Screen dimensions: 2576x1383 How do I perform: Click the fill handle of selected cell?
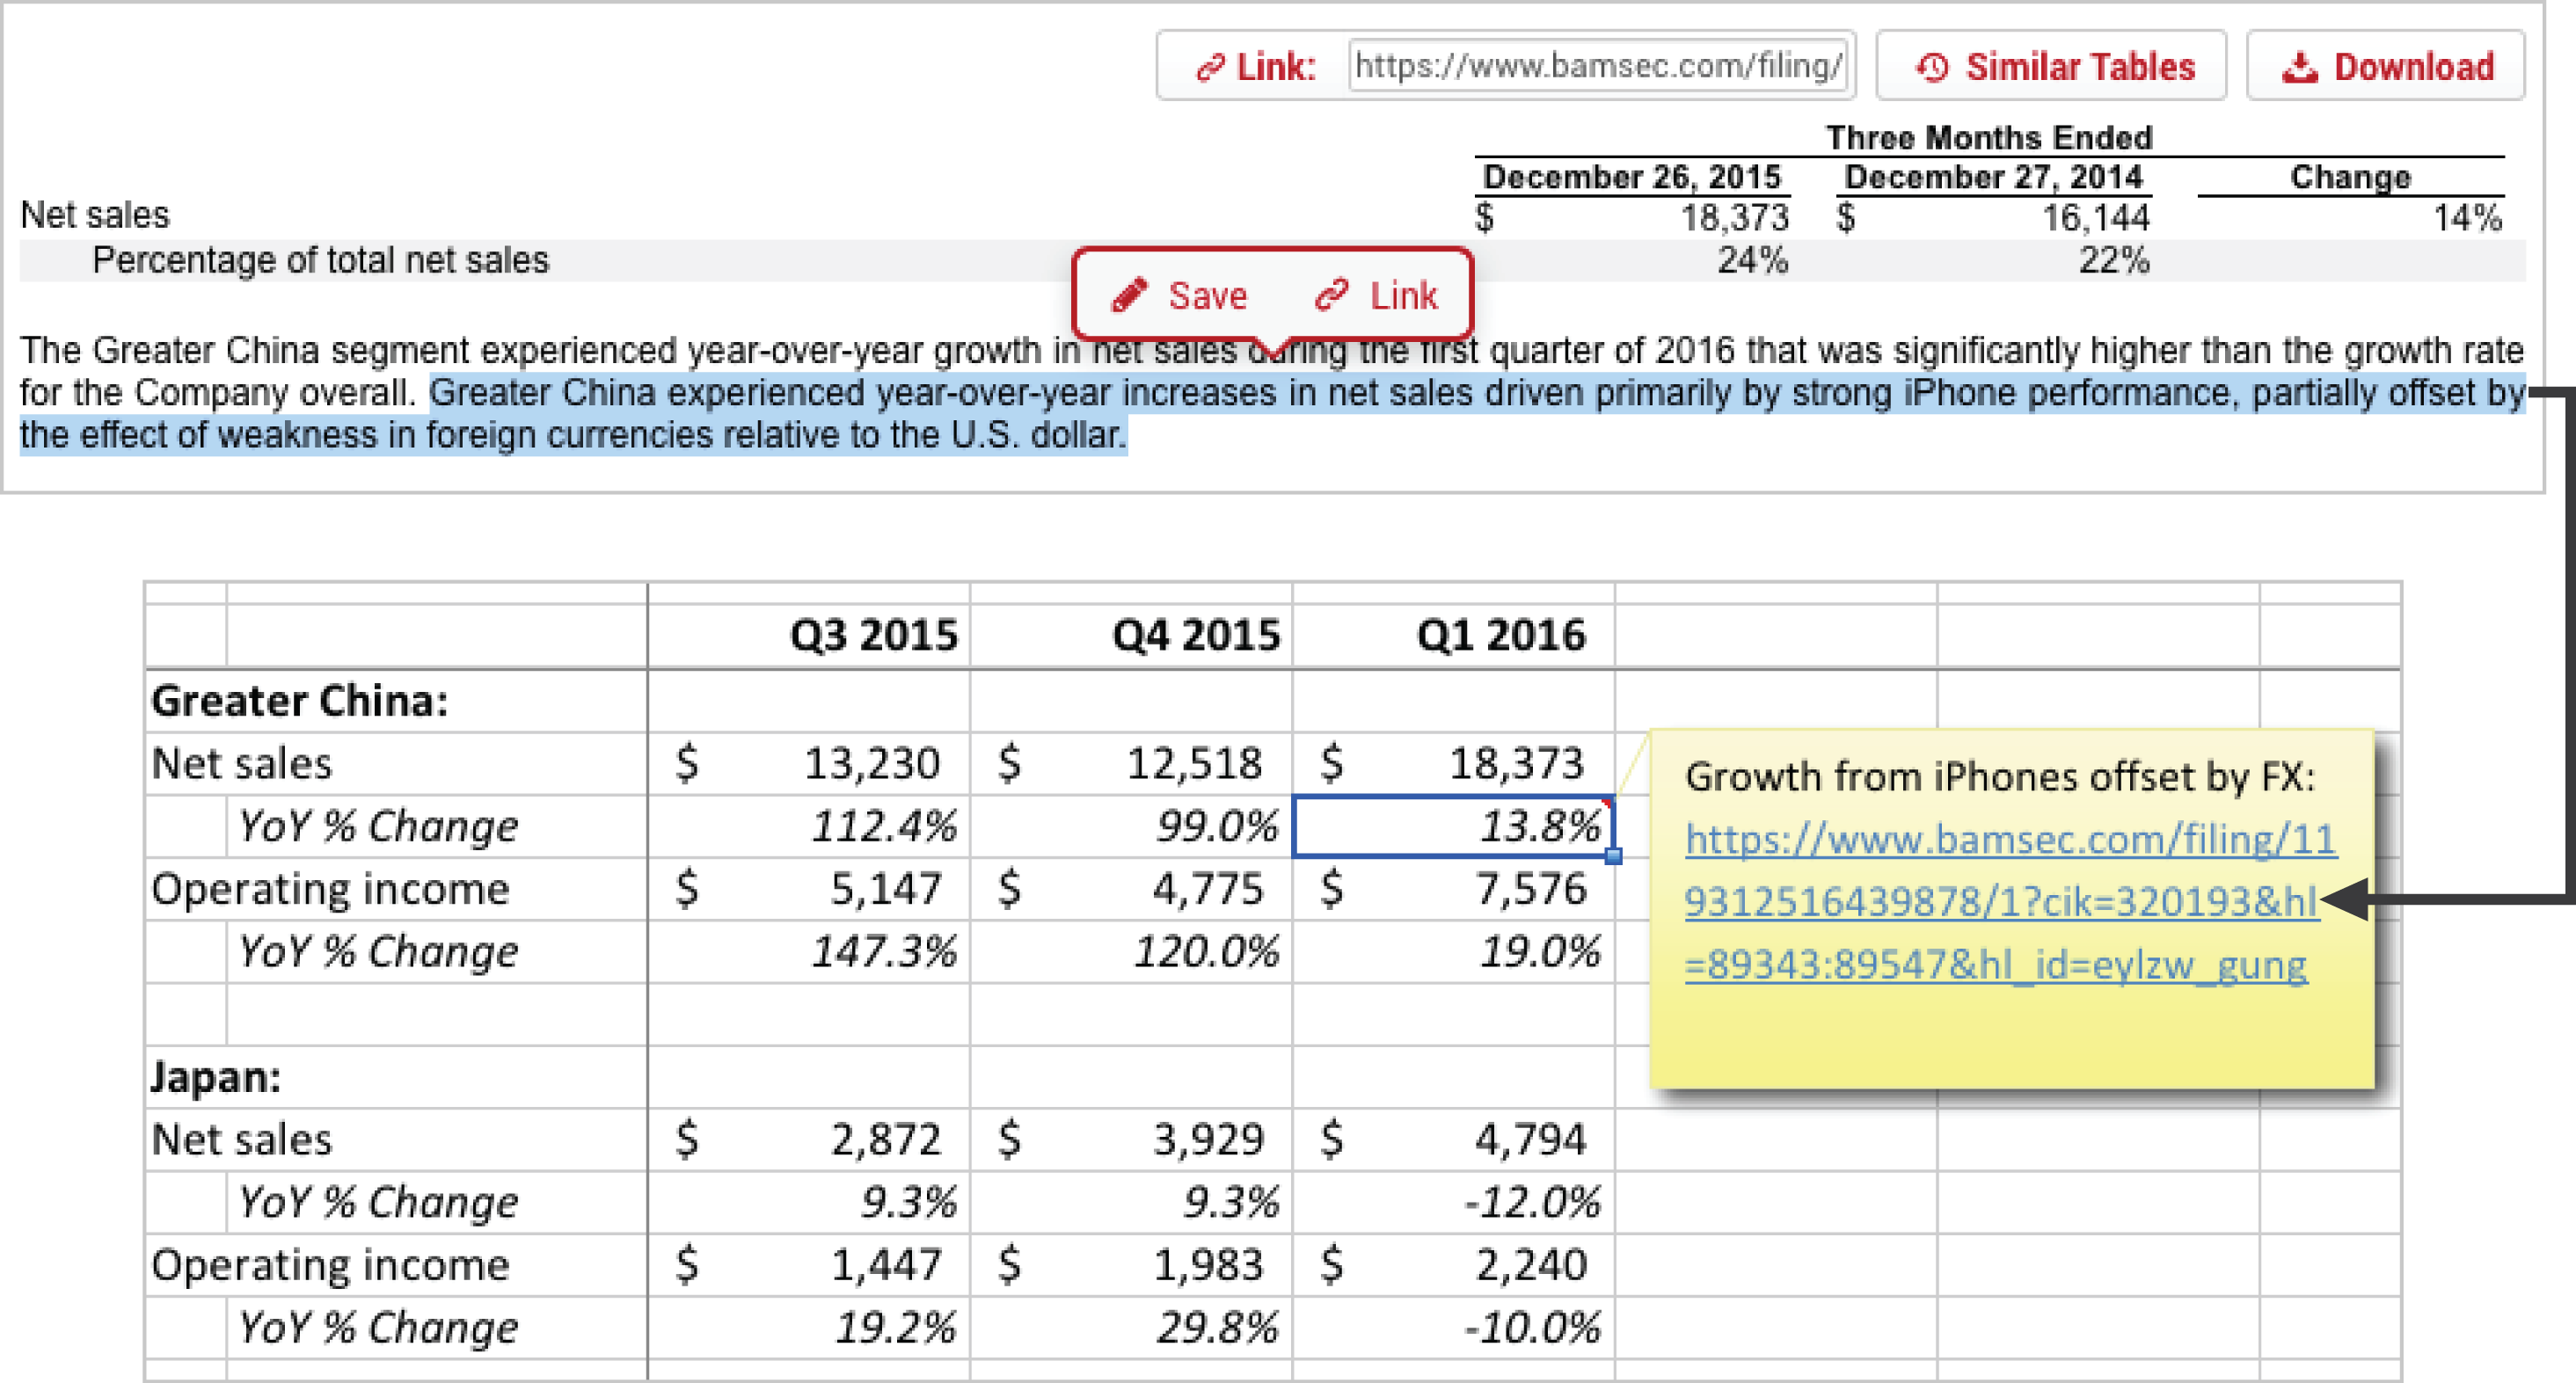1613,856
